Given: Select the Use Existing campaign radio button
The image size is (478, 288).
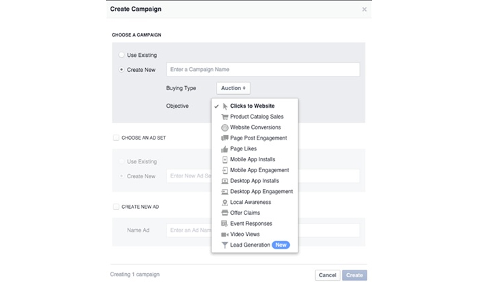Looking at the screenshot, I should coord(122,55).
